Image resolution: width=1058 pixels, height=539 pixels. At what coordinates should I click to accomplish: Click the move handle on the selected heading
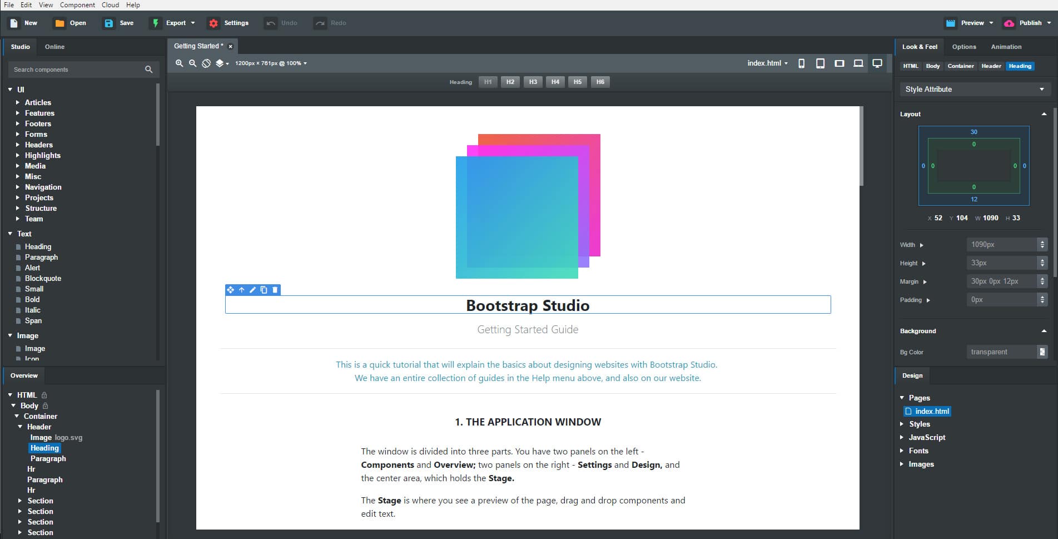[231, 290]
